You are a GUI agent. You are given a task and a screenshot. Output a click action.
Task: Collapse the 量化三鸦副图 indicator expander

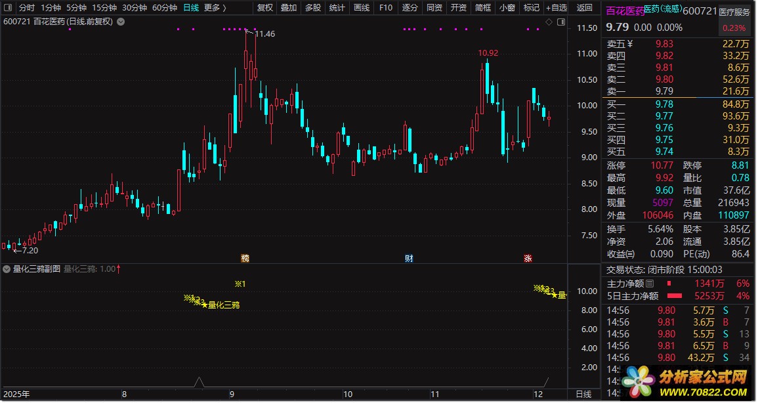(x=7, y=269)
